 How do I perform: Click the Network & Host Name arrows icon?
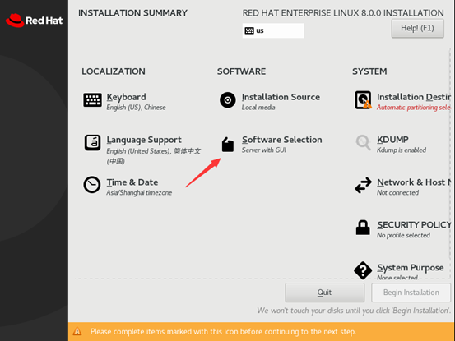point(363,185)
